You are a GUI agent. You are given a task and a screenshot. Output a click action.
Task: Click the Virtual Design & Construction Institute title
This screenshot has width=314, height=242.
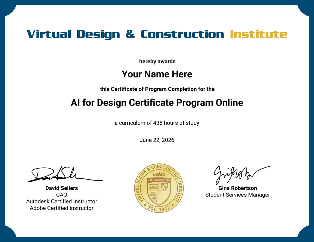157,34
